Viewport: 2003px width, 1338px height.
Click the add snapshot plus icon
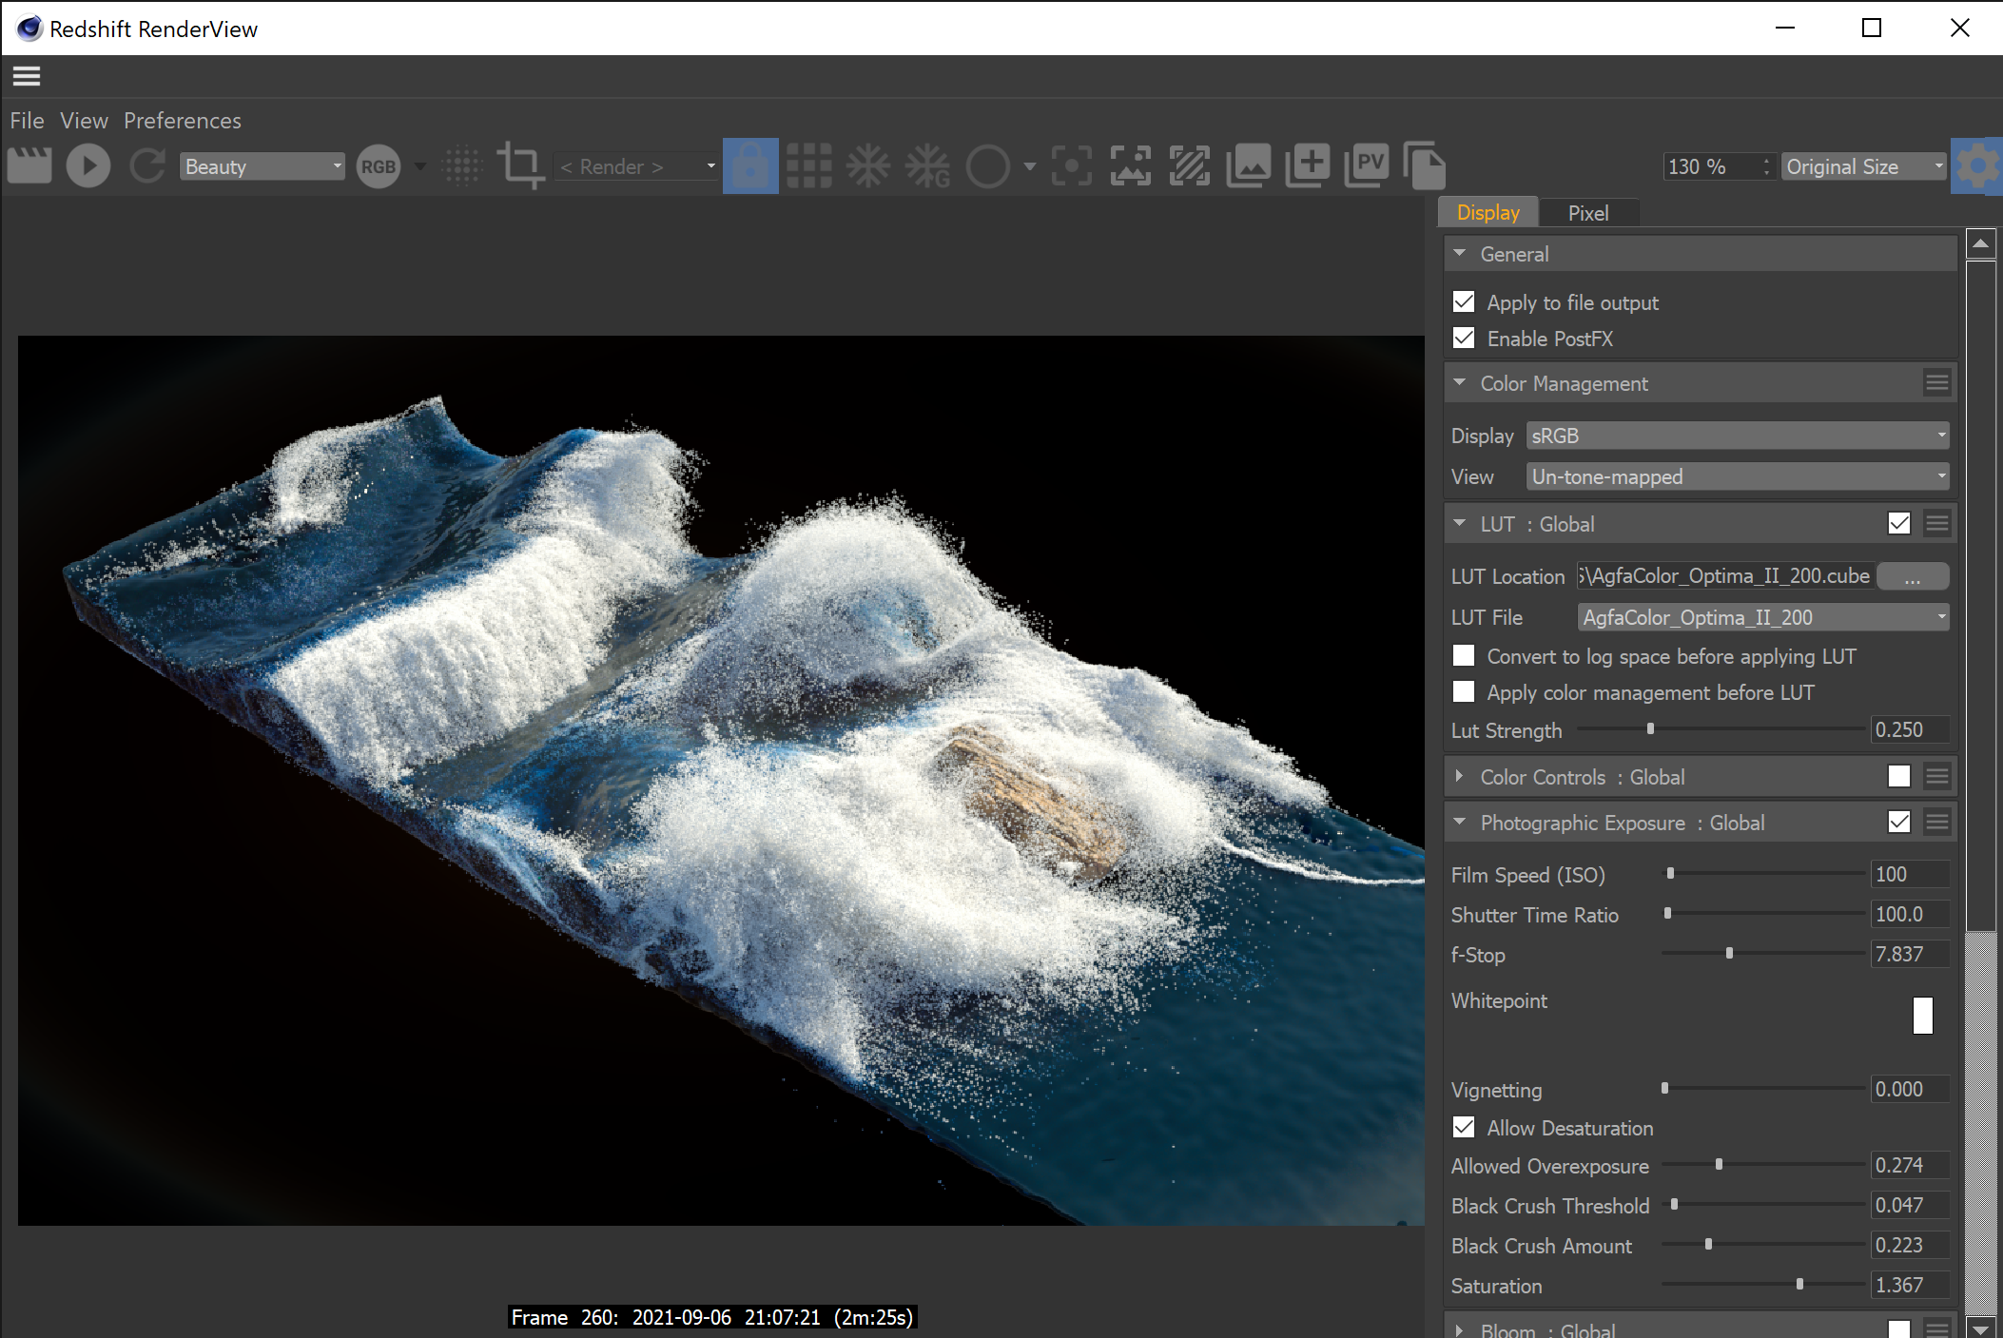pos(1308,166)
